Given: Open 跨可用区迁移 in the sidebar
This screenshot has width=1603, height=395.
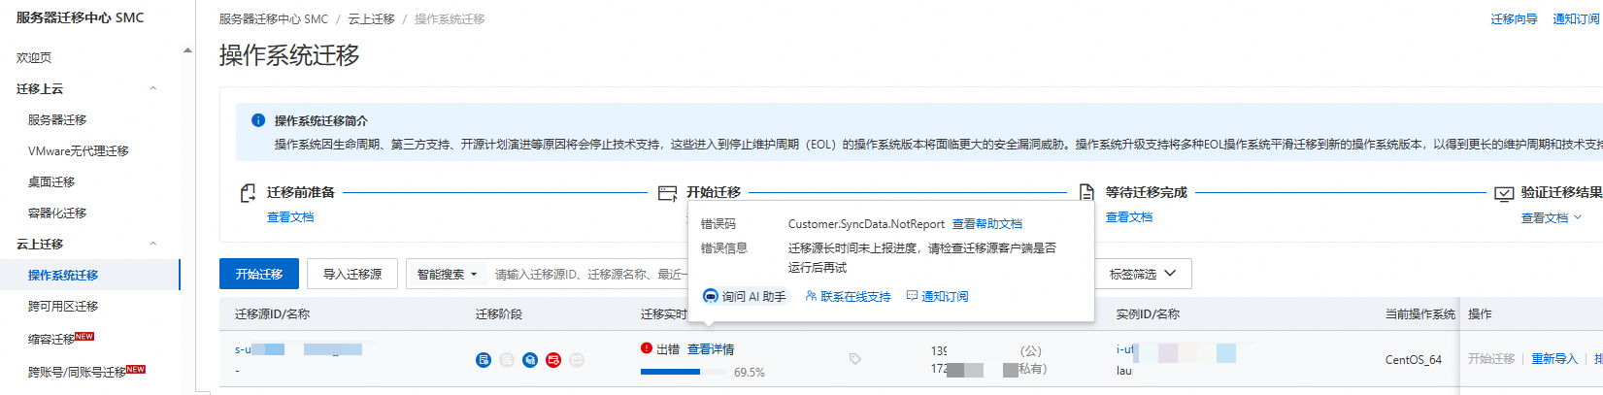Looking at the screenshot, I should pos(63,306).
